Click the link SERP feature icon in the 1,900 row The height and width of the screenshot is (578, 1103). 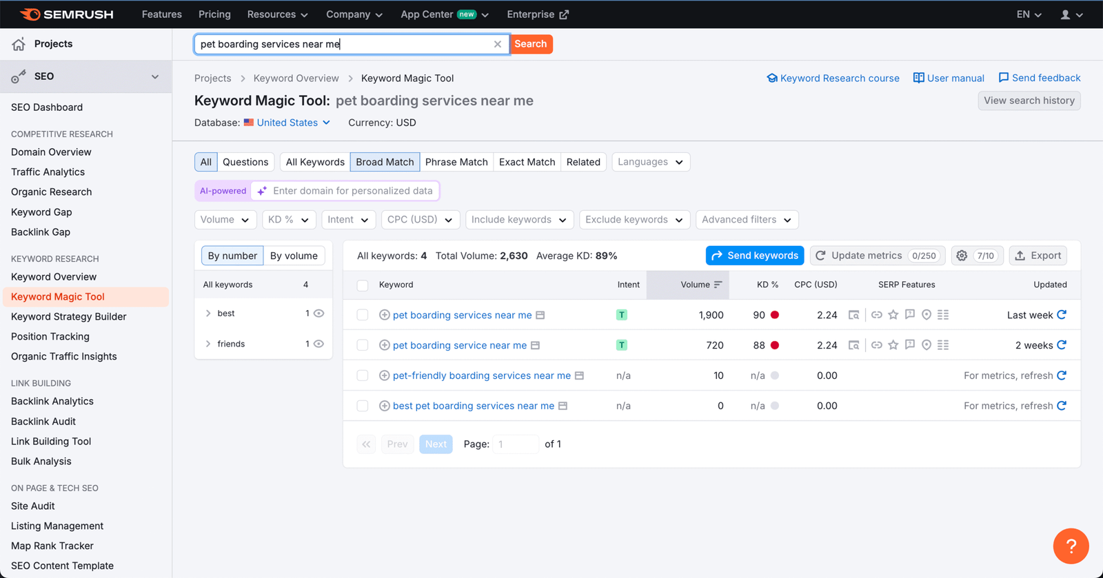click(x=876, y=315)
